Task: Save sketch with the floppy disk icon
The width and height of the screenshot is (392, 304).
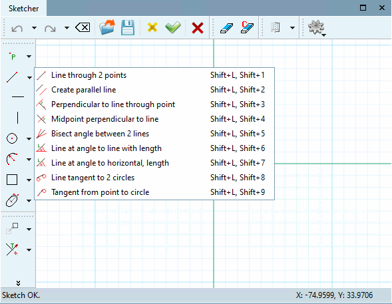Action: pyautogui.click(x=128, y=27)
